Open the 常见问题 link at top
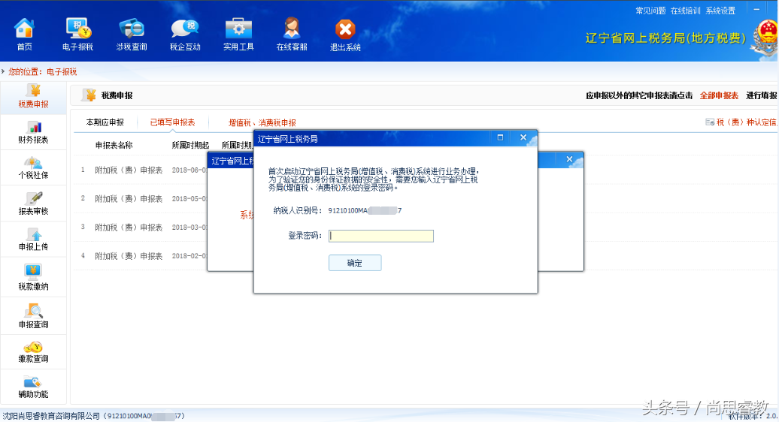This screenshot has height=422, width=779. tap(650, 11)
